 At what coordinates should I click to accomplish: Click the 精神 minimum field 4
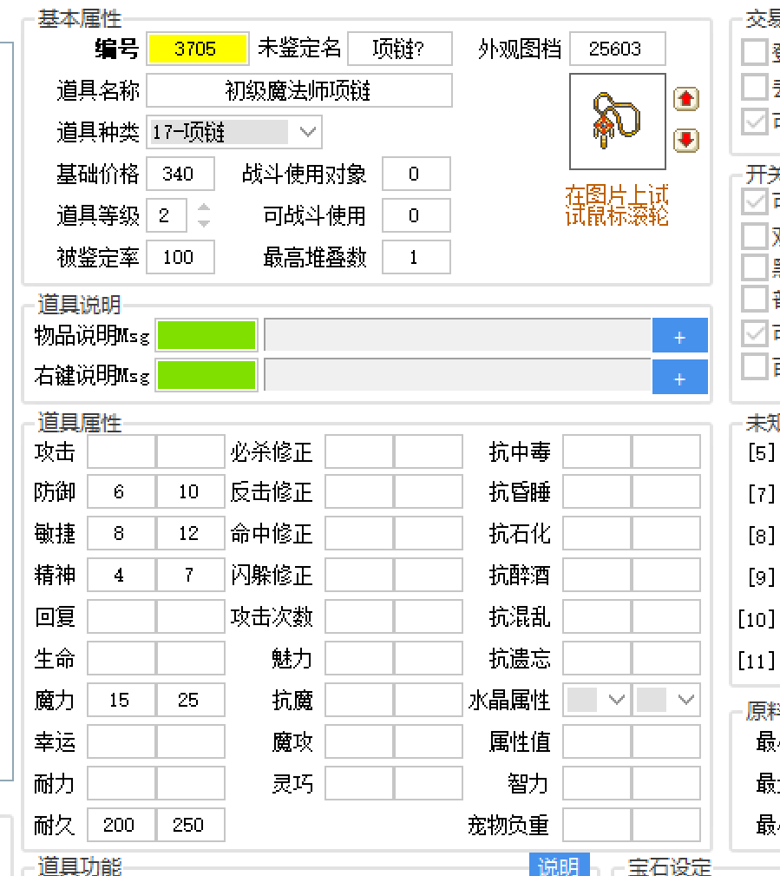(x=121, y=575)
